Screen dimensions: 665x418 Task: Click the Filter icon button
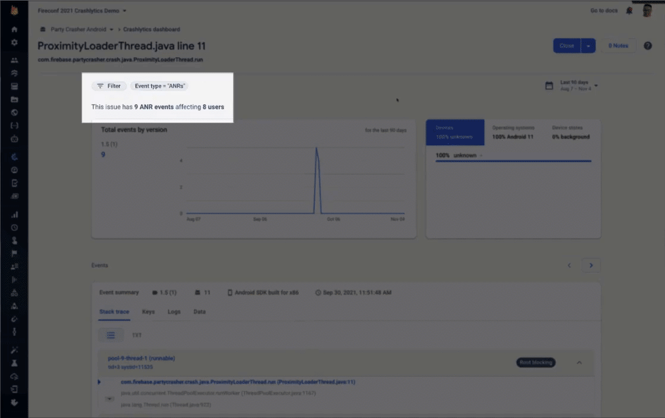109,86
